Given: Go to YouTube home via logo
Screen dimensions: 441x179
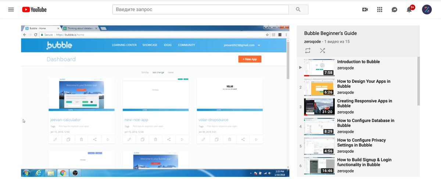Looking at the screenshot, I should pos(34,10).
